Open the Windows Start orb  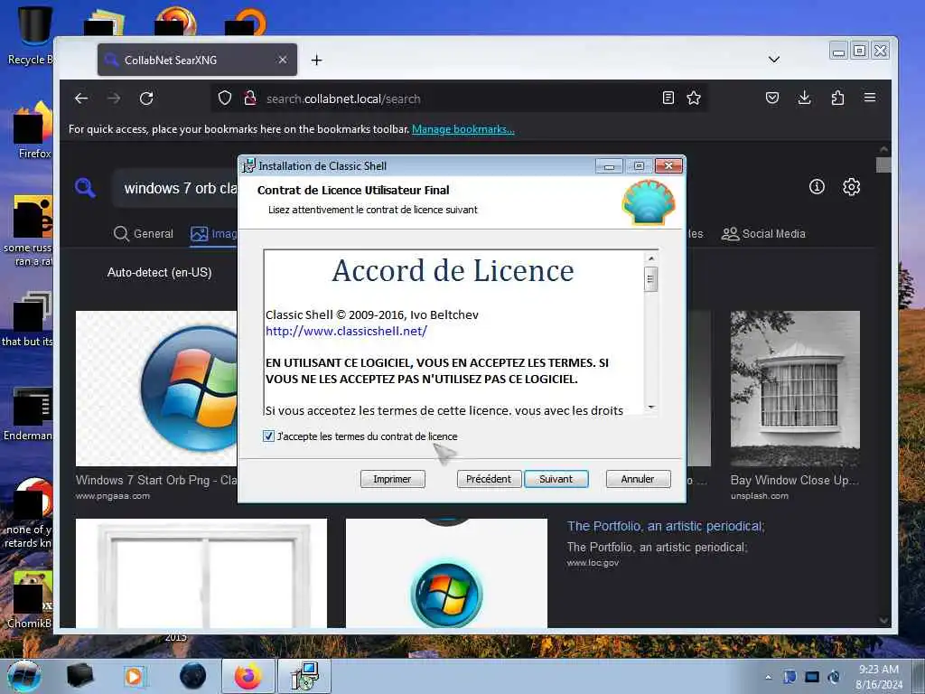[24, 676]
